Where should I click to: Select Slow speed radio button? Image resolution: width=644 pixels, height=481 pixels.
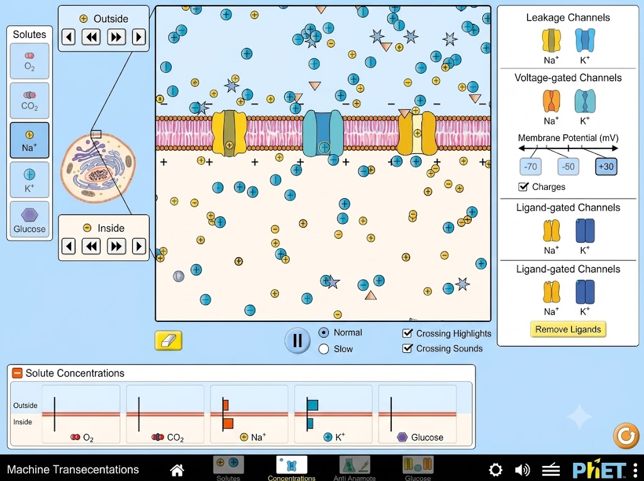(324, 349)
